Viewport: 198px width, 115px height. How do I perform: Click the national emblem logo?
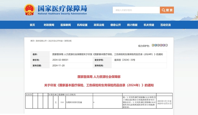coord(29,10)
